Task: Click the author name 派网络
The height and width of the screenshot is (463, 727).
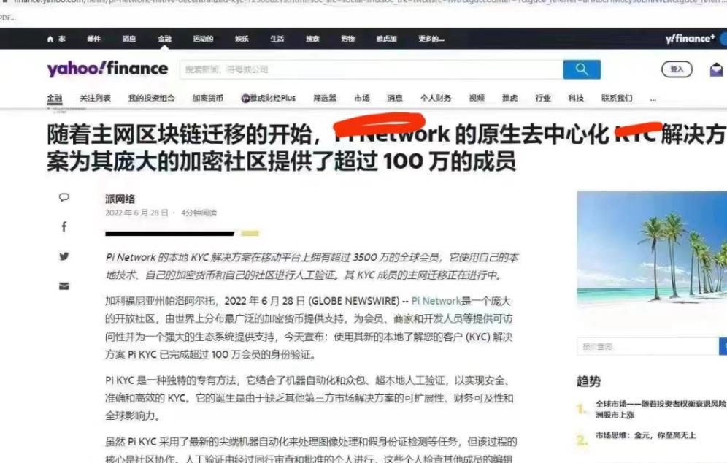Action: (x=120, y=199)
